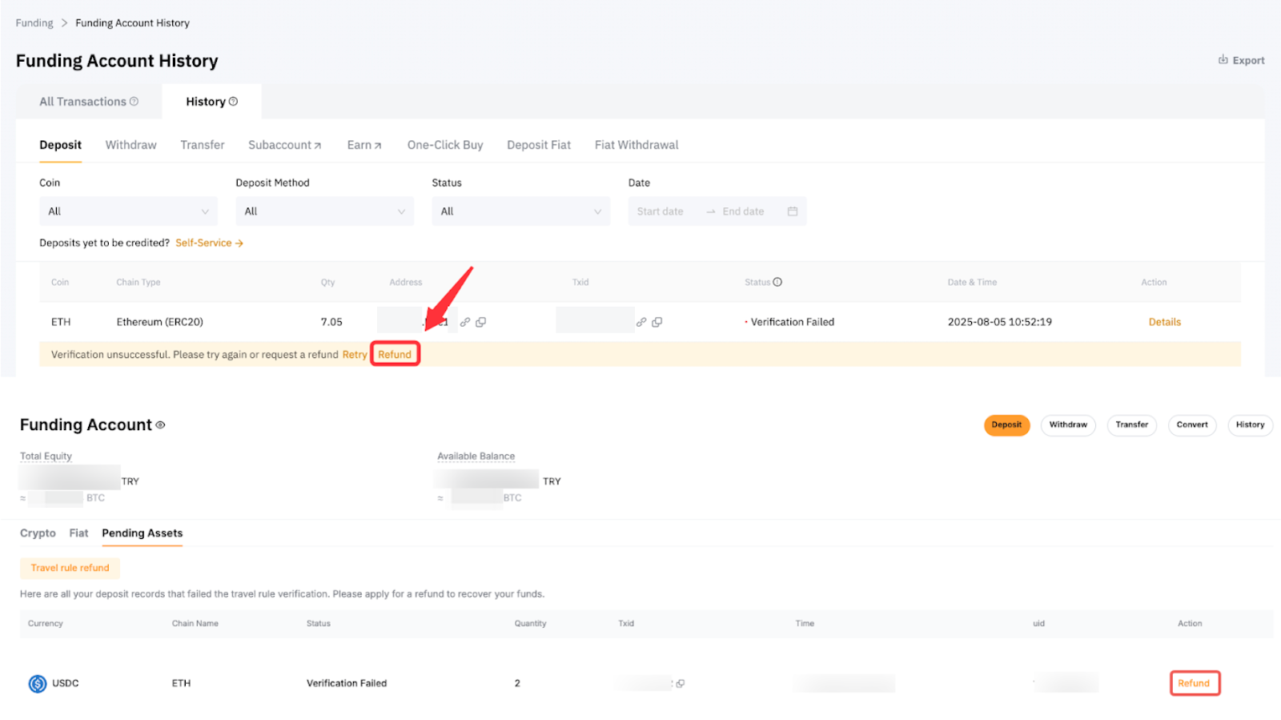Open the Coin filter dropdown
Image resolution: width=1281 pixels, height=720 pixels.
128,211
